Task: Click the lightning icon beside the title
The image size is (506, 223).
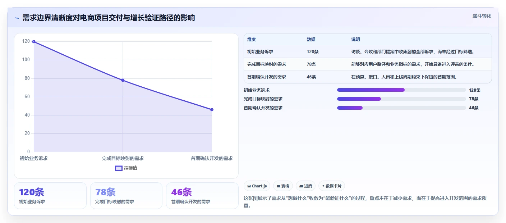Action: 17,18
